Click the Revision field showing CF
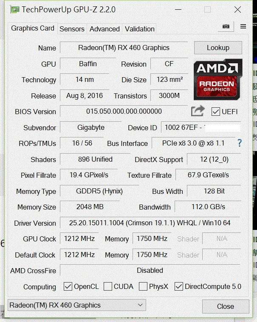This screenshot has width=257, height=322. click(169, 64)
